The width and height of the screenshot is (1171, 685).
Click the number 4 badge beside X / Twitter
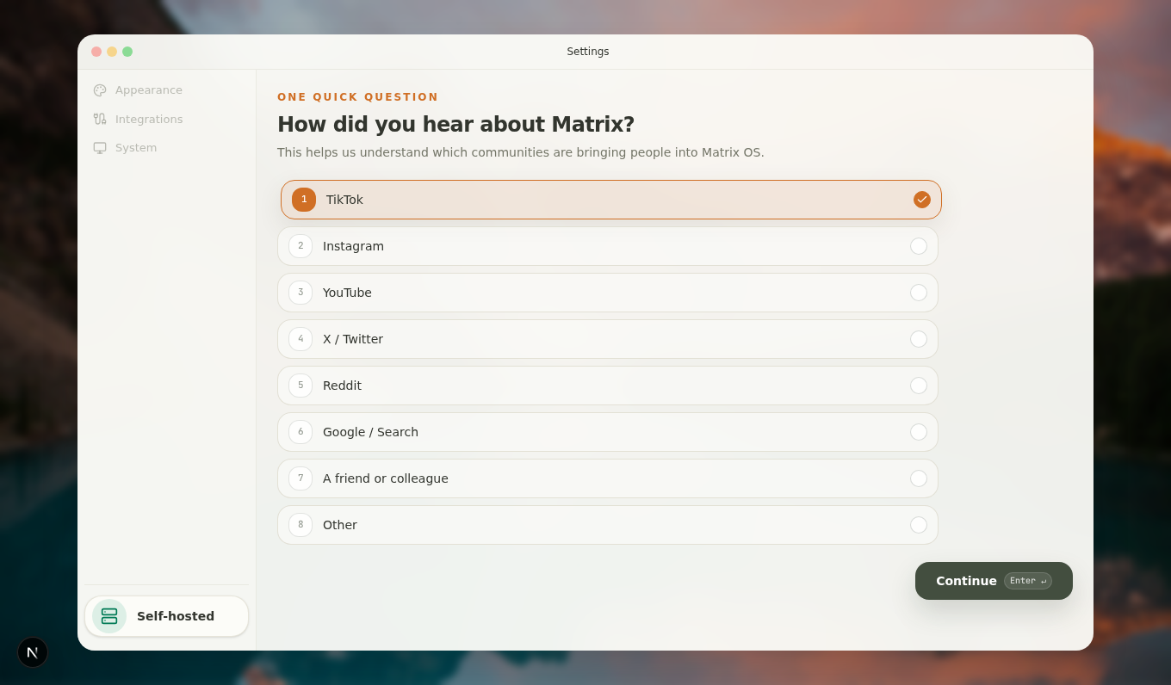click(x=300, y=339)
